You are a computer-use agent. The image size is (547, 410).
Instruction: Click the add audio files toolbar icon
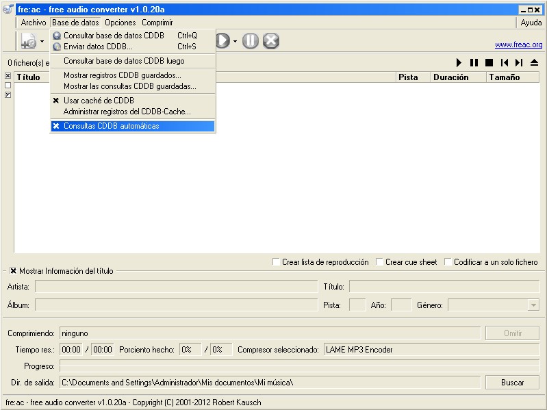pos(29,41)
